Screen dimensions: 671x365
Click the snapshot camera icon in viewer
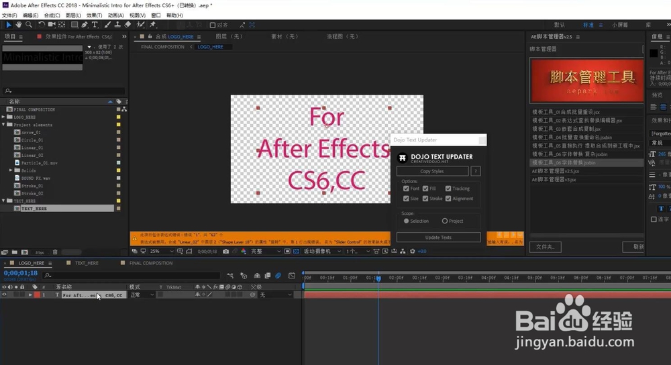225,251
